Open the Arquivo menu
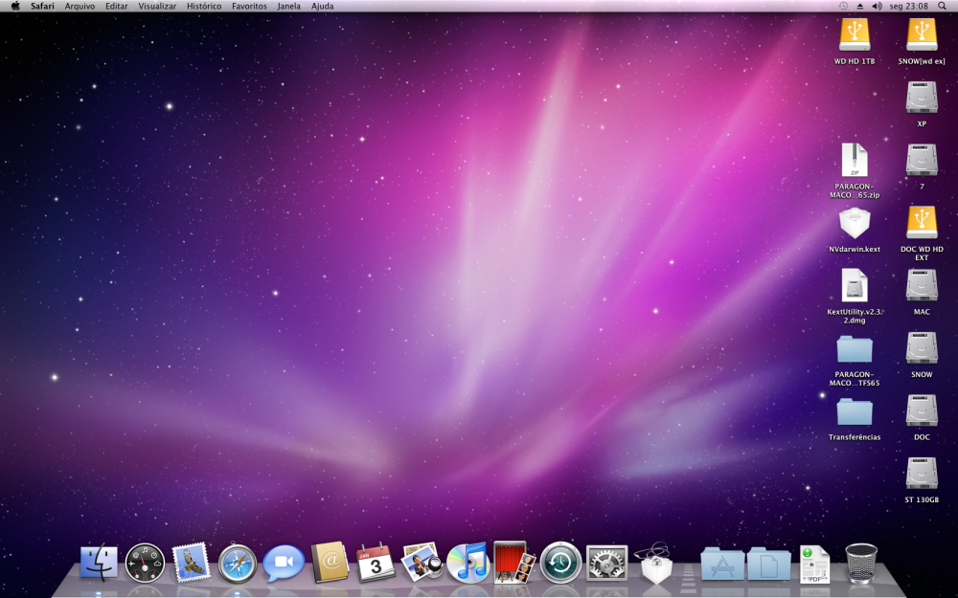Viewport: 958px width, 598px height. click(x=80, y=6)
